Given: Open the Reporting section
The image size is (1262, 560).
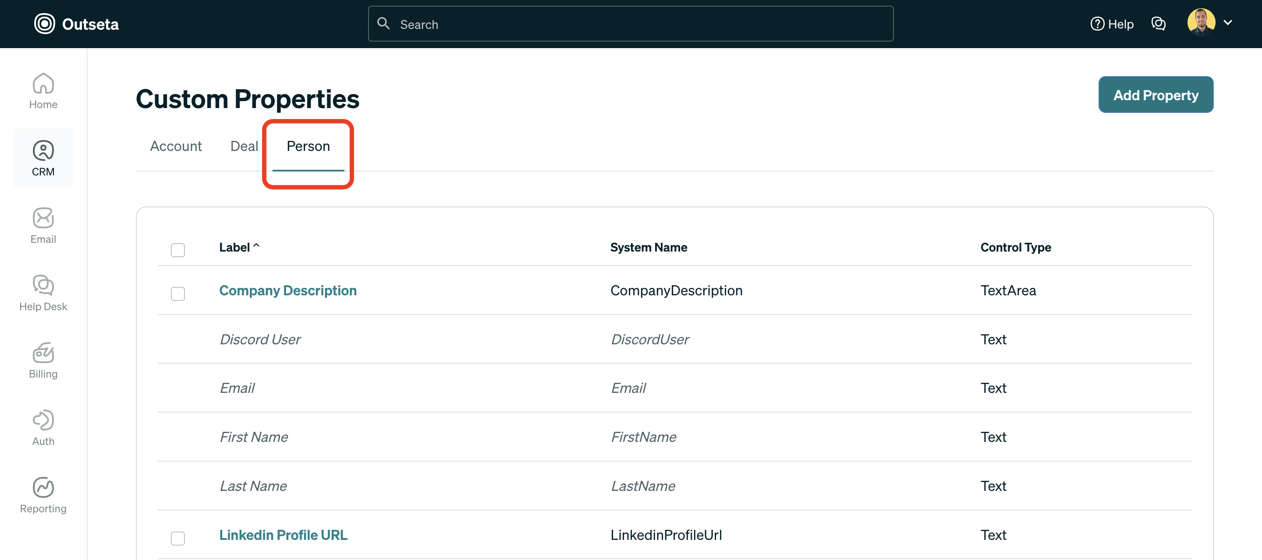Looking at the screenshot, I should tap(43, 495).
